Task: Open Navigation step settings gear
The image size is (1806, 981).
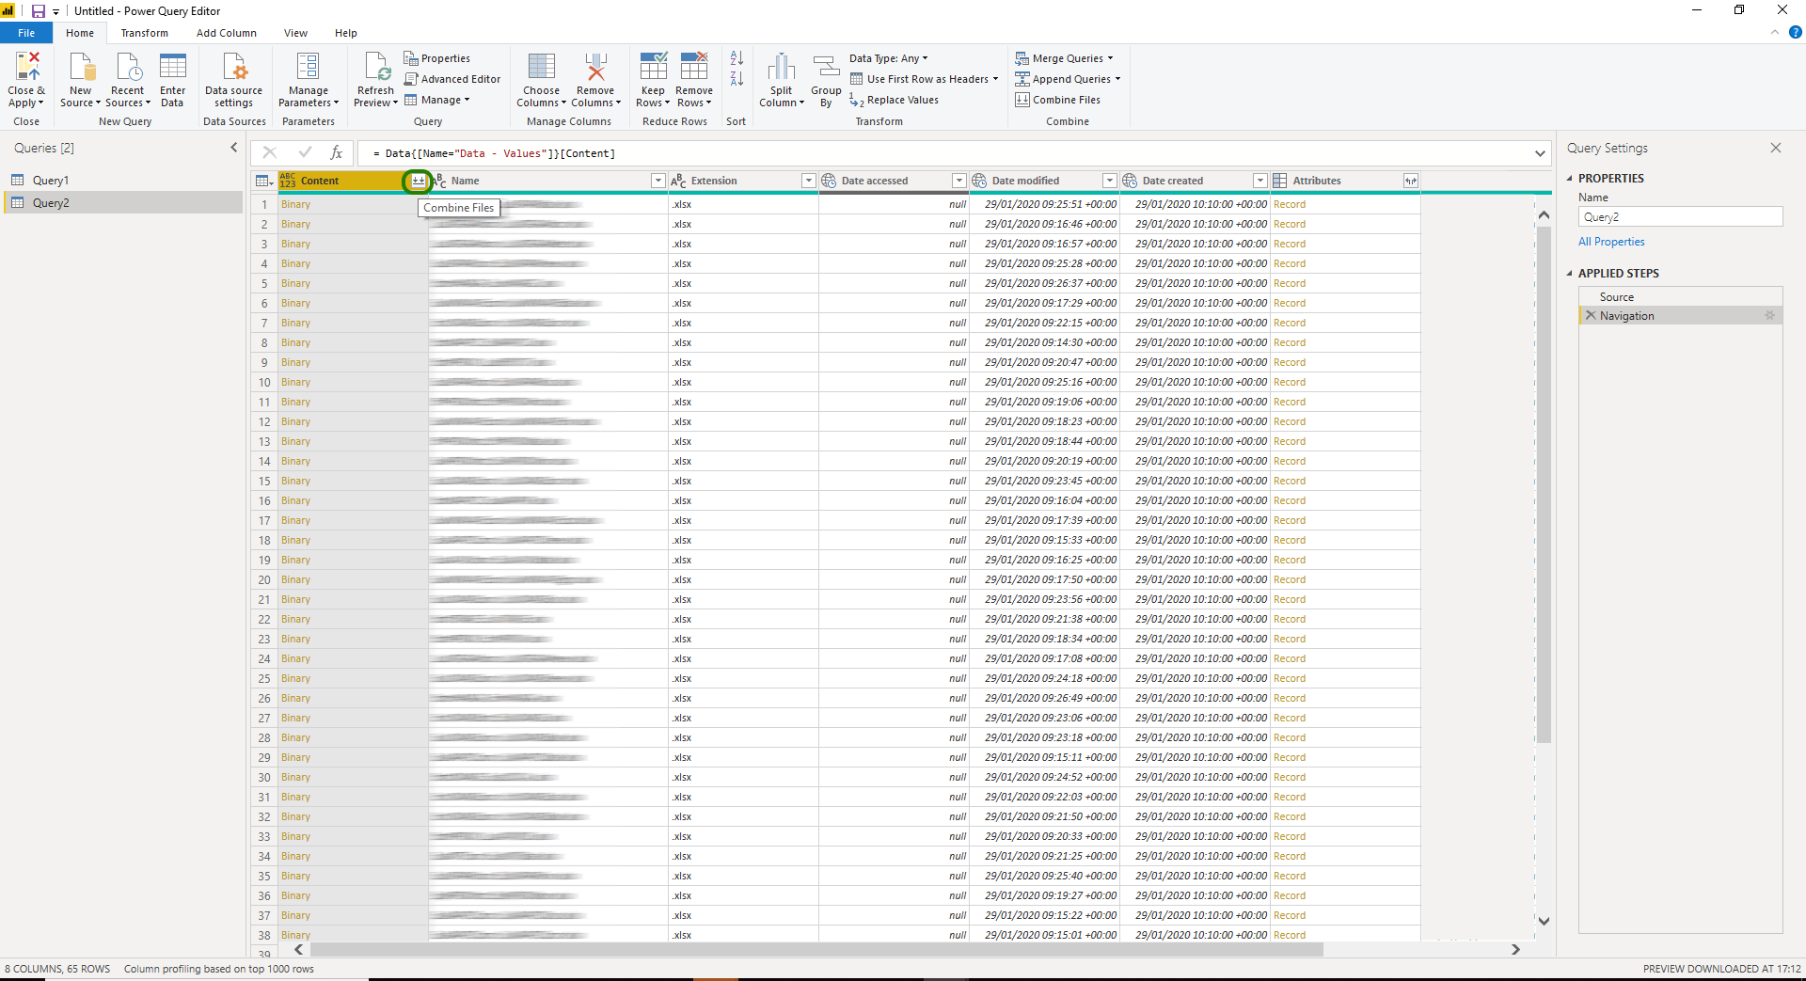Action: coord(1769,316)
